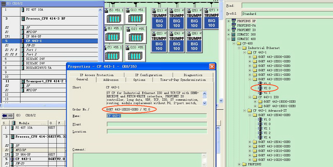Click the SIMATIC 300 catalog icon
The image size is (333, 167).
pyautogui.click(x=234, y=34)
